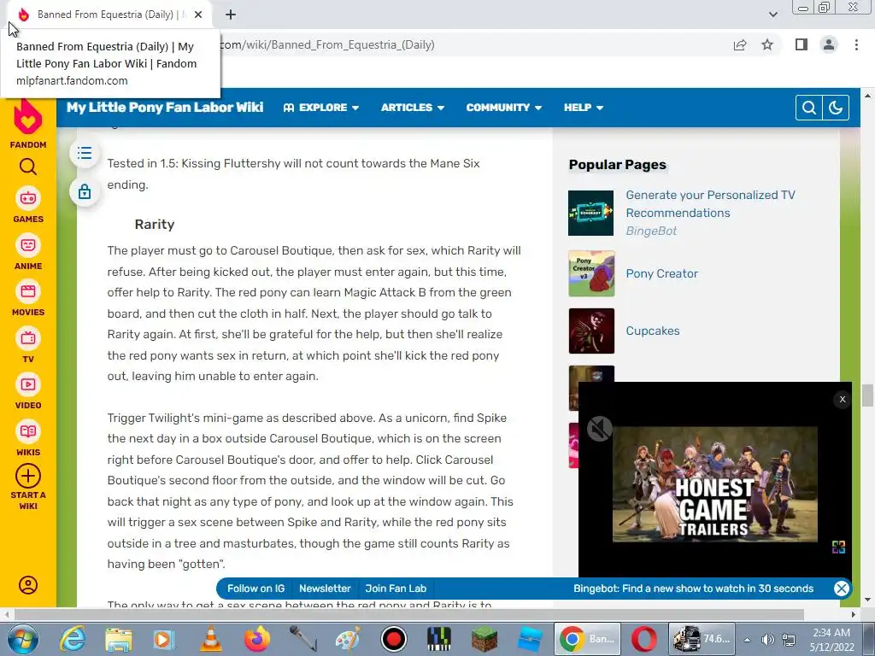The height and width of the screenshot is (656, 875).
Task: Show hidden system tray icons arrow
Action: pos(747,639)
